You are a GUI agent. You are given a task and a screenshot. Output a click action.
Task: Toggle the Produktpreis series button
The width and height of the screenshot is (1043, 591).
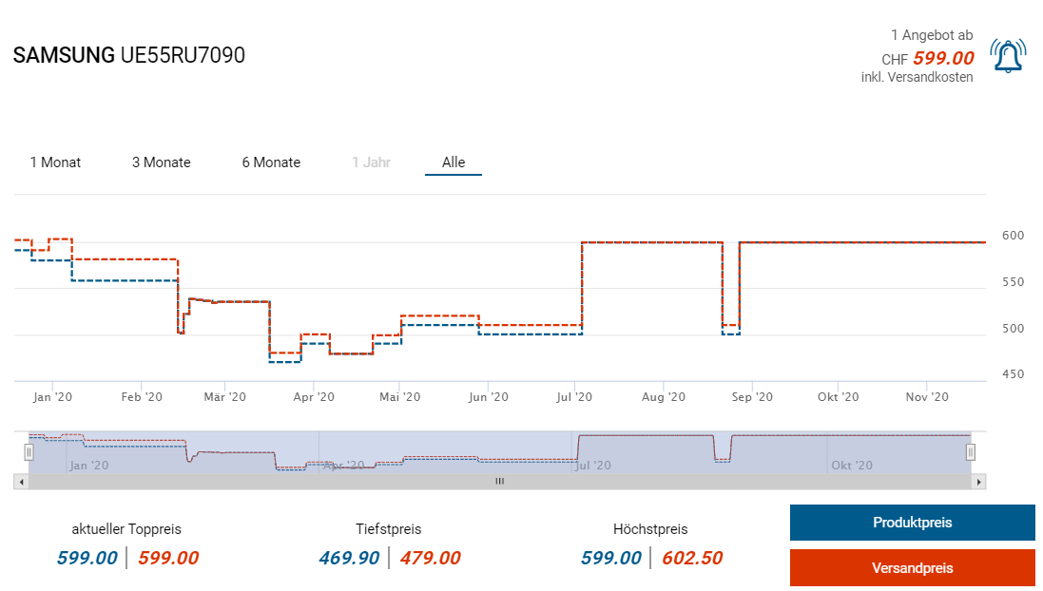912,523
